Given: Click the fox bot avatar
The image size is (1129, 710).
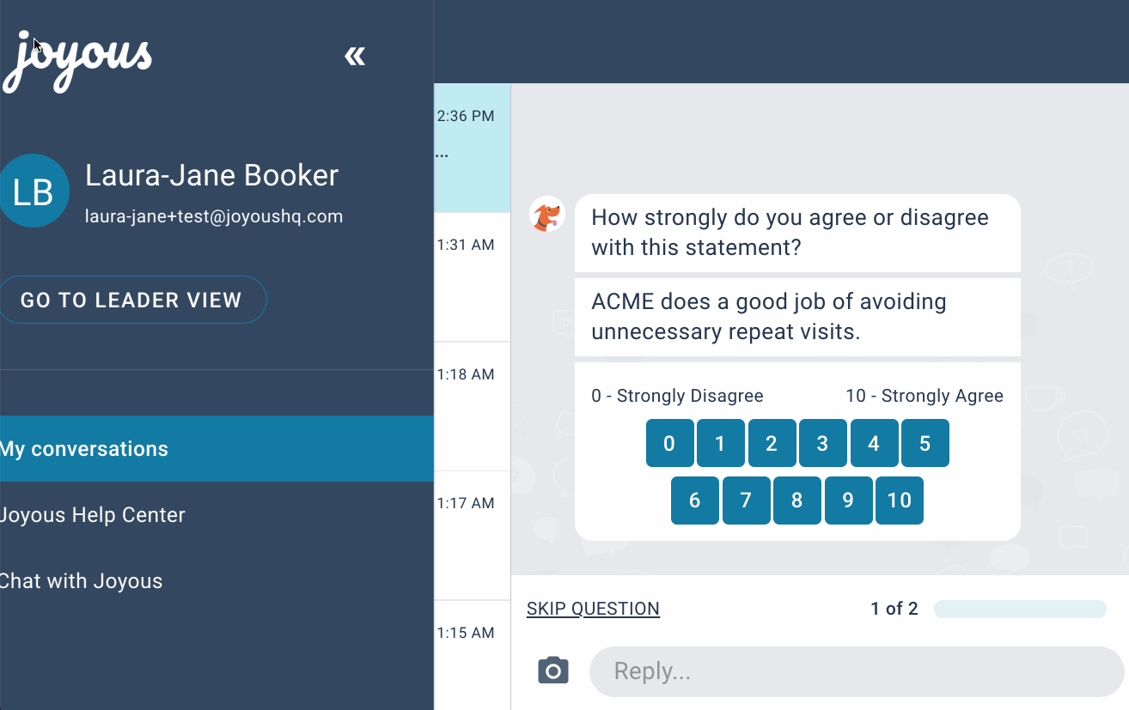Looking at the screenshot, I should [547, 214].
